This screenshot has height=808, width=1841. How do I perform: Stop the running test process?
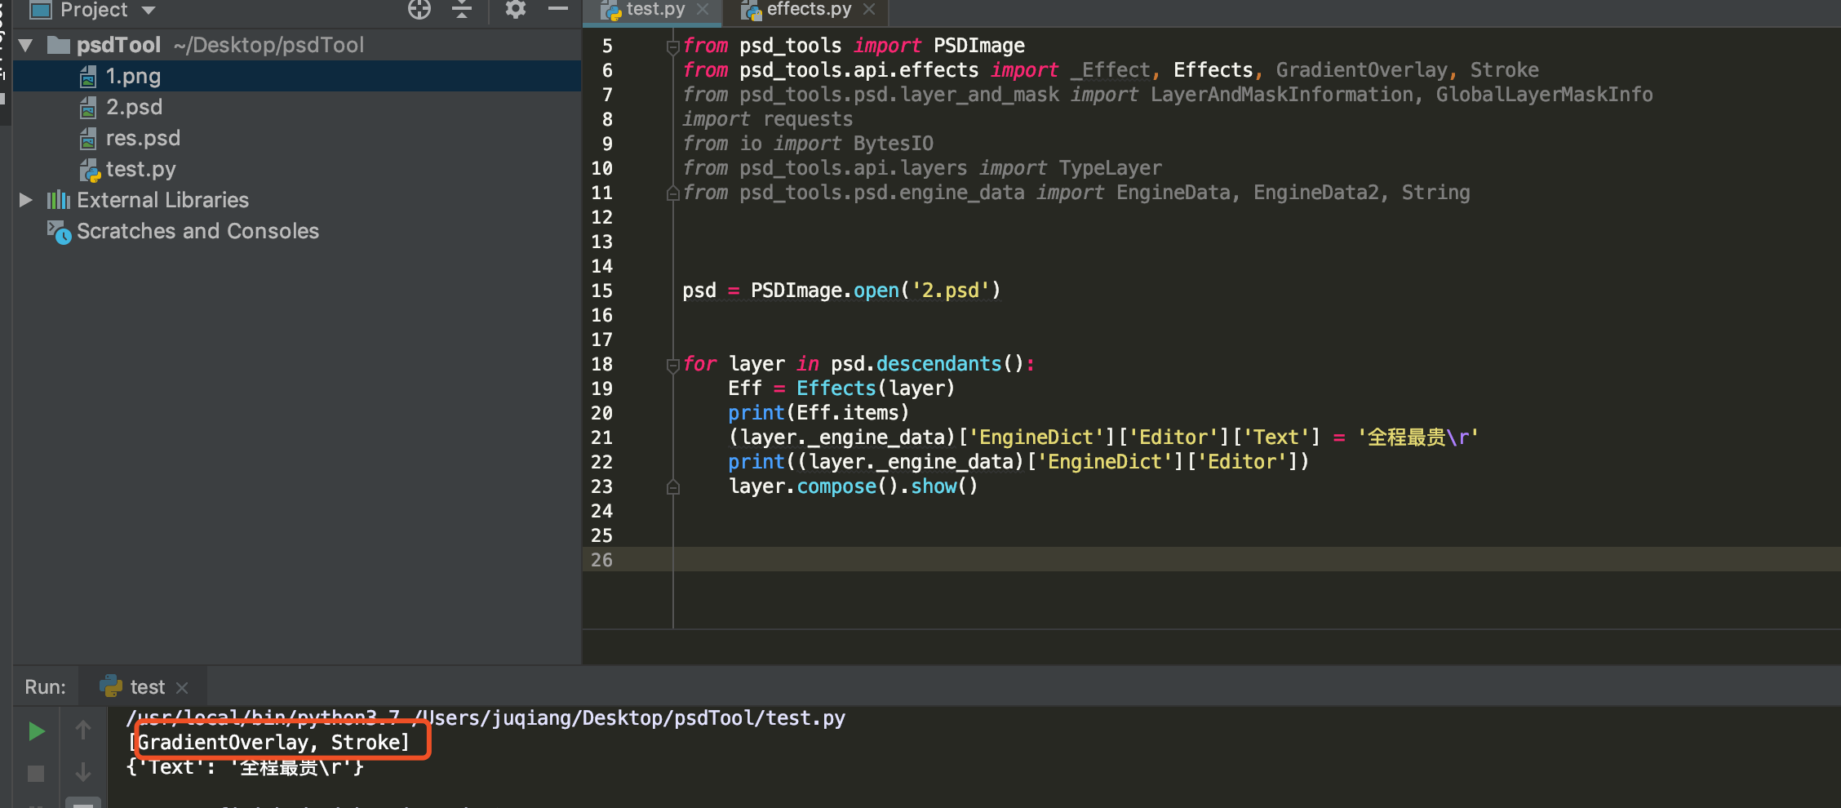click(35, 772)
